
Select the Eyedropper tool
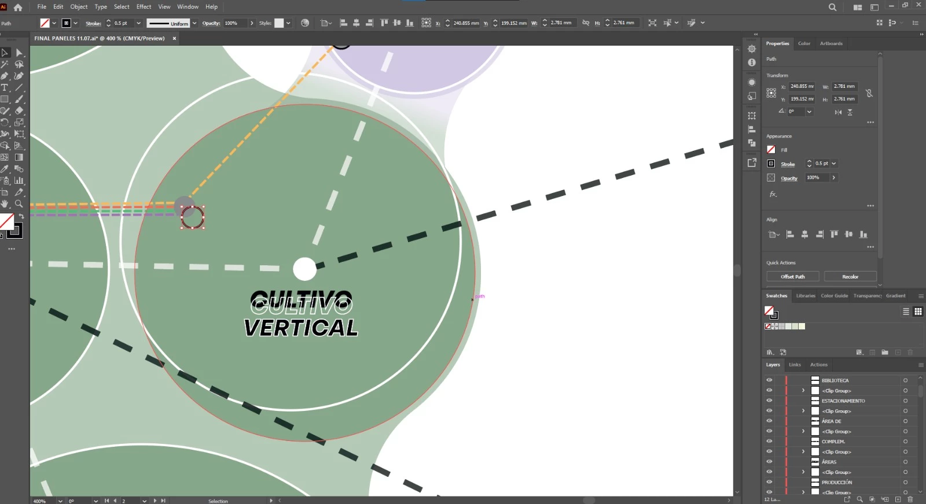(5, 169)
